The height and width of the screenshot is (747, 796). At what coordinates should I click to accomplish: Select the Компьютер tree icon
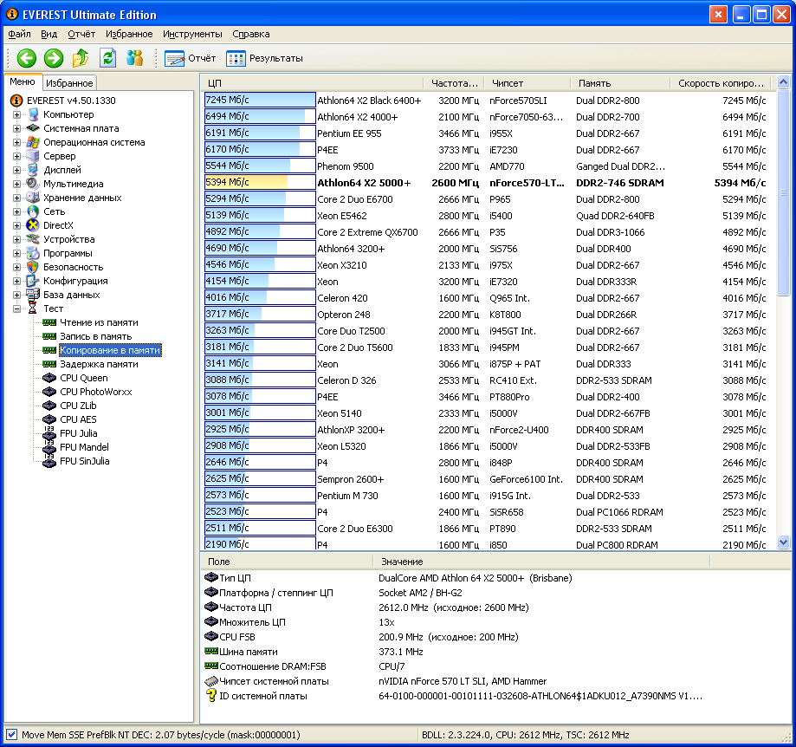tap(33, 114)
